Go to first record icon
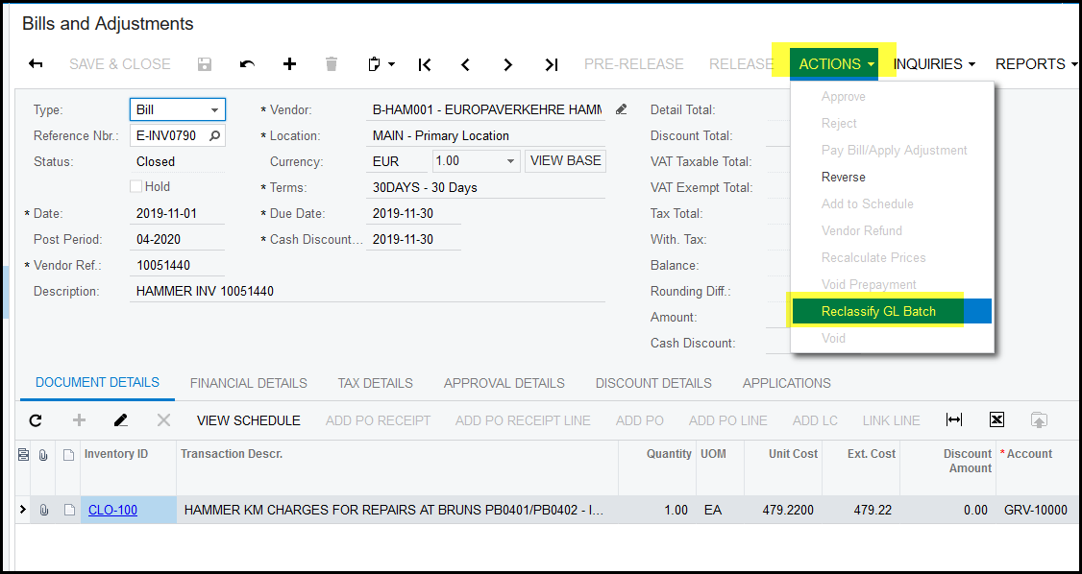This screenshot has height=574, width=1082. pos(425,64)
